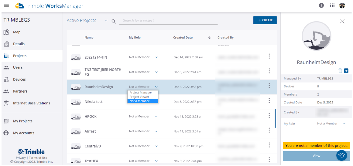Click the trash icon under RaunheimDesign
The image size is (353, 166).
pyautogui.click(x=340, y=71)
